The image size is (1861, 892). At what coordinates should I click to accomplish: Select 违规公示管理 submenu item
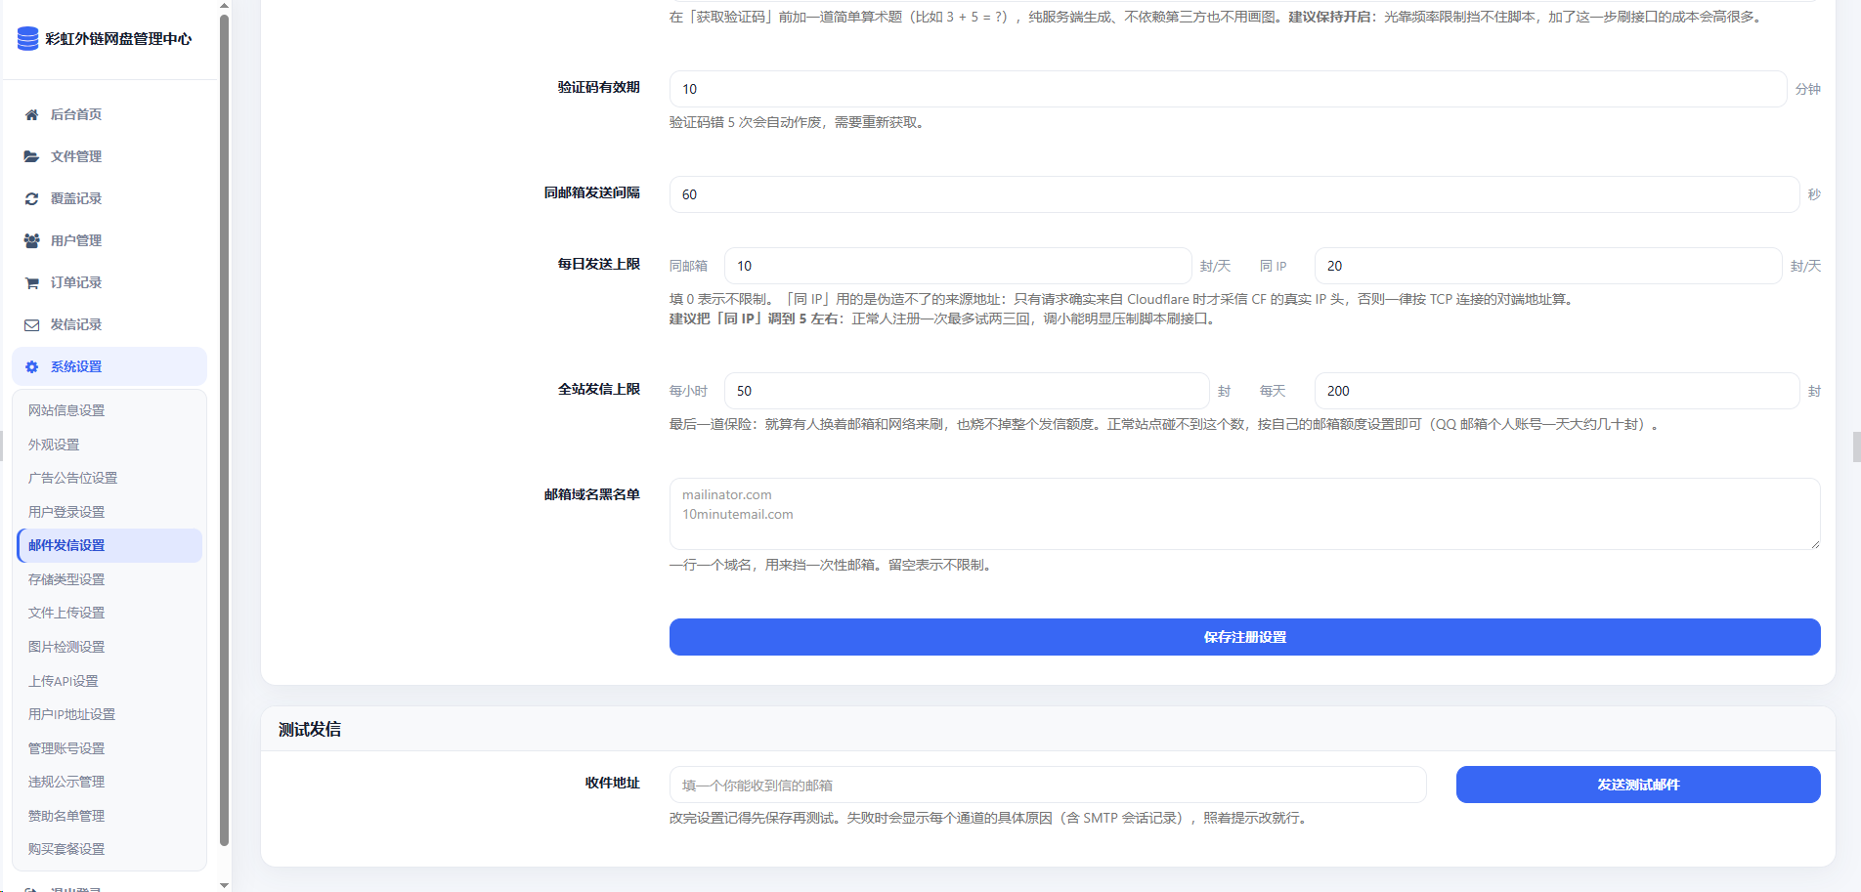pyautogui.click(x=109, y=782)
